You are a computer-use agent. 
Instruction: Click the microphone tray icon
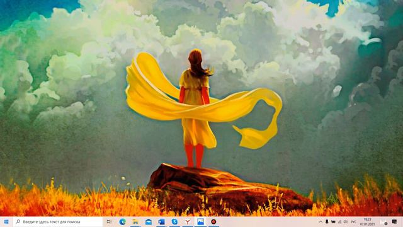point(327,221)
